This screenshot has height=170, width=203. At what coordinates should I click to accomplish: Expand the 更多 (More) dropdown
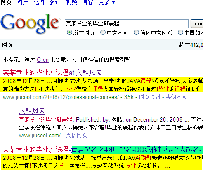[x=107, y=2]
